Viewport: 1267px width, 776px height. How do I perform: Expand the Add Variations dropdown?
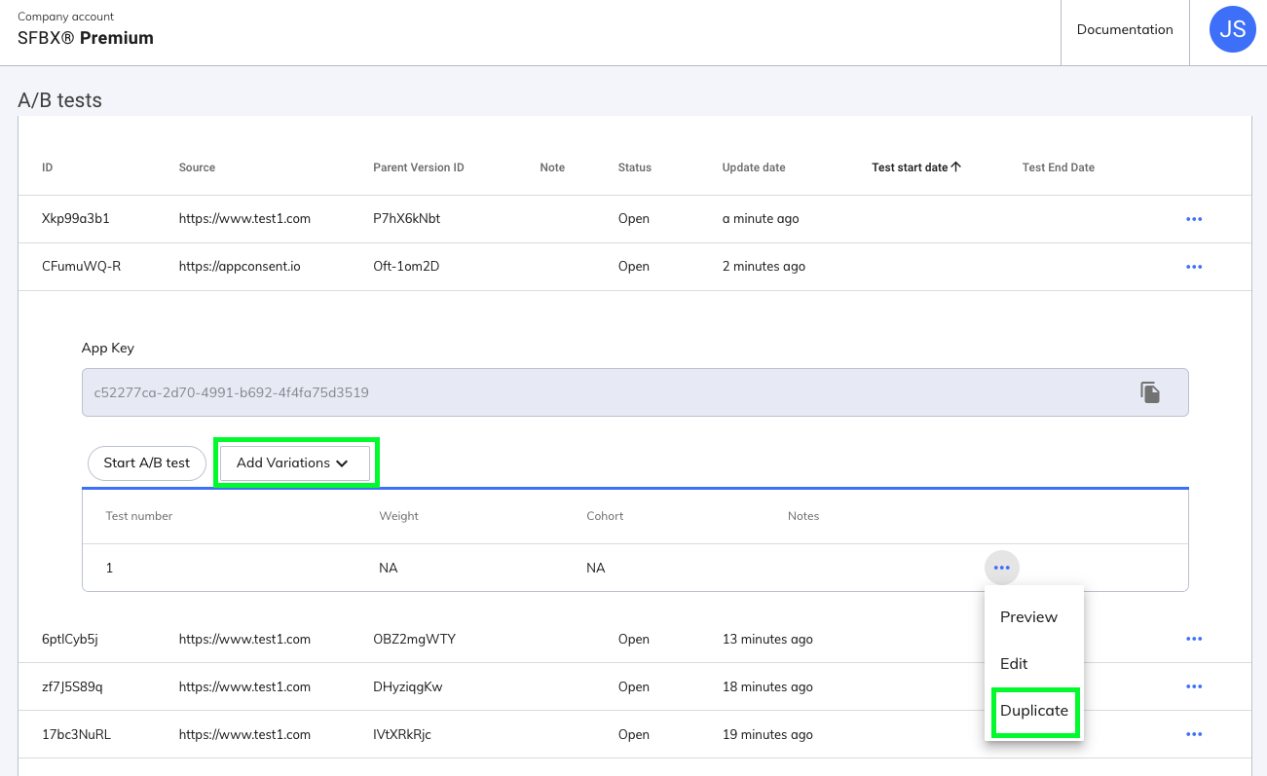[x=293, y=463]
